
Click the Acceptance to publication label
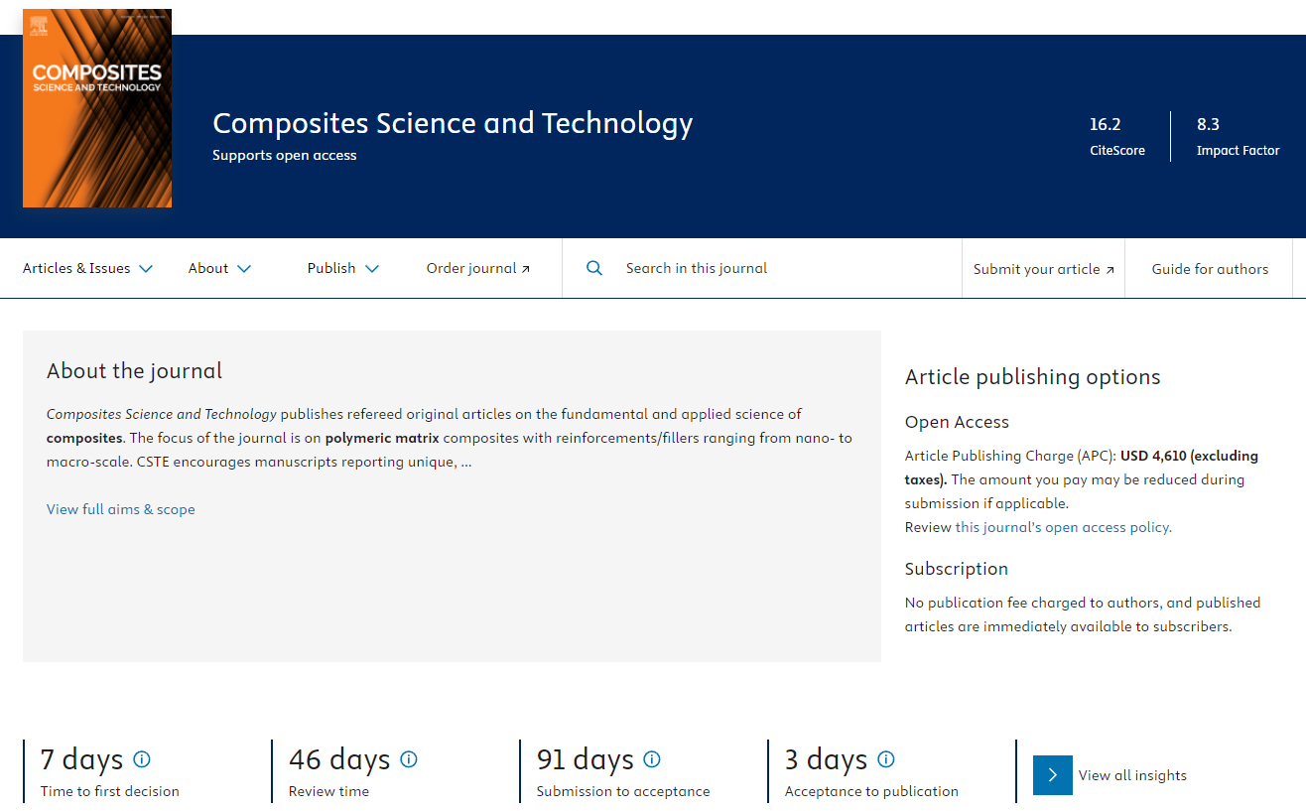pyautogui.click(x=871, y=791)
